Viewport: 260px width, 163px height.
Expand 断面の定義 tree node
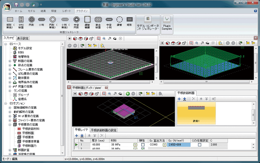(x=10, y=61)
